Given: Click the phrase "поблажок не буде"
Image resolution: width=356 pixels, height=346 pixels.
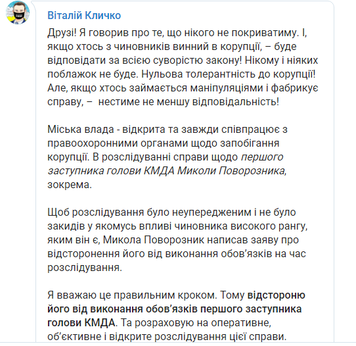Looking at the screenshot, I should coord(92,74).
